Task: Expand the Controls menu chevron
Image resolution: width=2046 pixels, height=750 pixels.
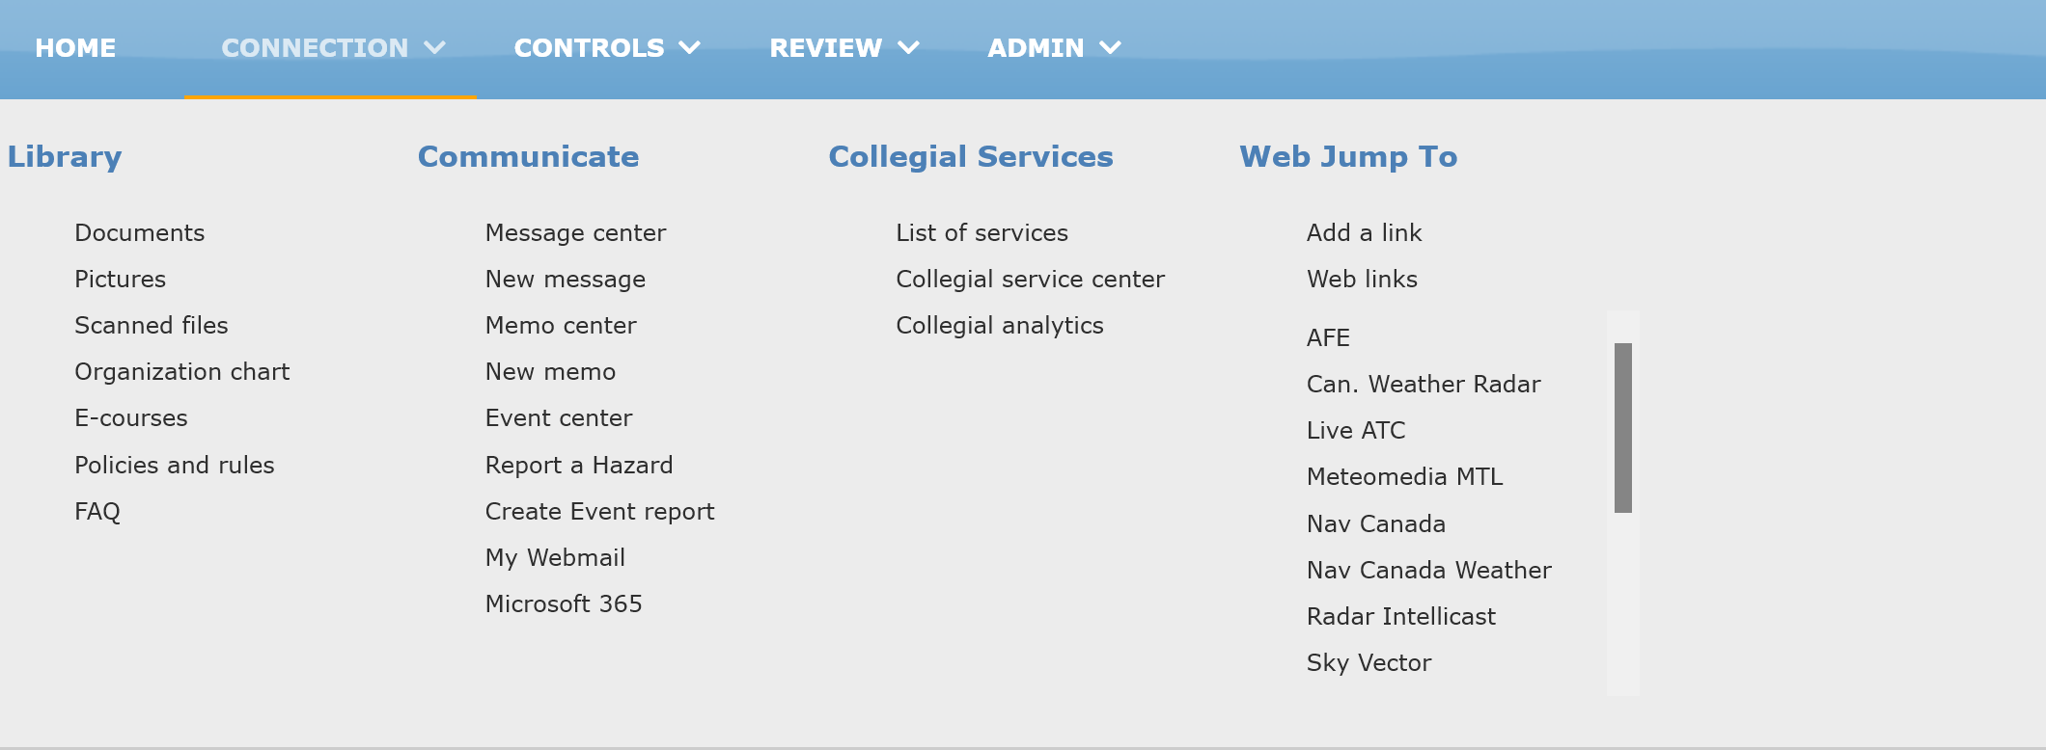Action: [x=690, y=47]
